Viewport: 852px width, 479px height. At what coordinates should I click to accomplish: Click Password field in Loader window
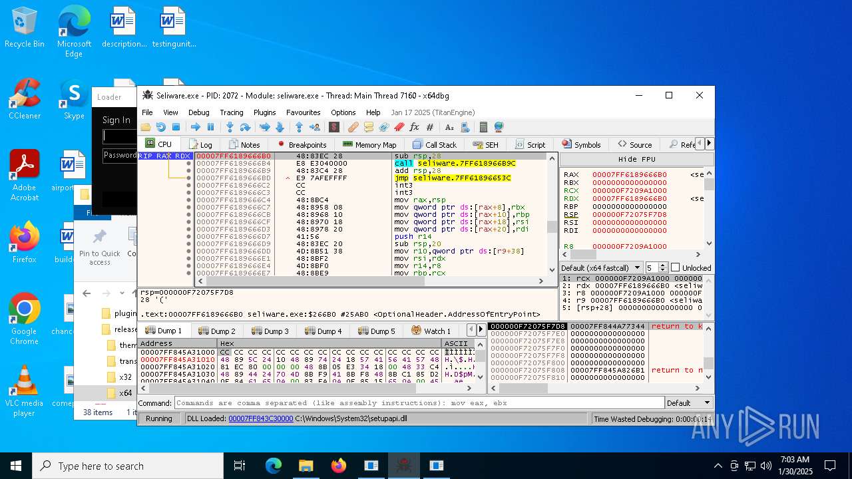pos(120,155)
